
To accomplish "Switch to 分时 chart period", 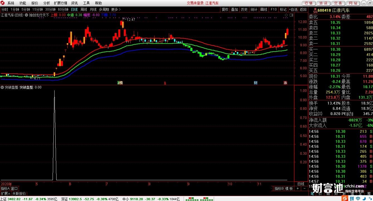I will 4,9.
